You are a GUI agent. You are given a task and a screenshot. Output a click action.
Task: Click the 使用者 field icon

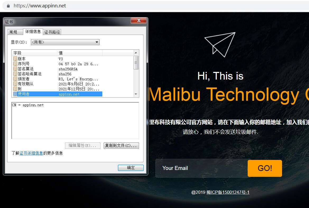15,94
